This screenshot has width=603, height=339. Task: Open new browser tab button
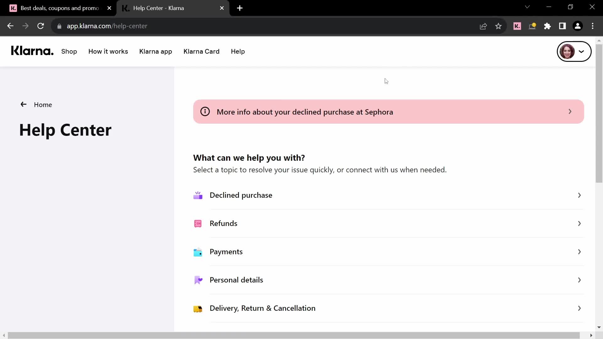(x=240, y=8)
